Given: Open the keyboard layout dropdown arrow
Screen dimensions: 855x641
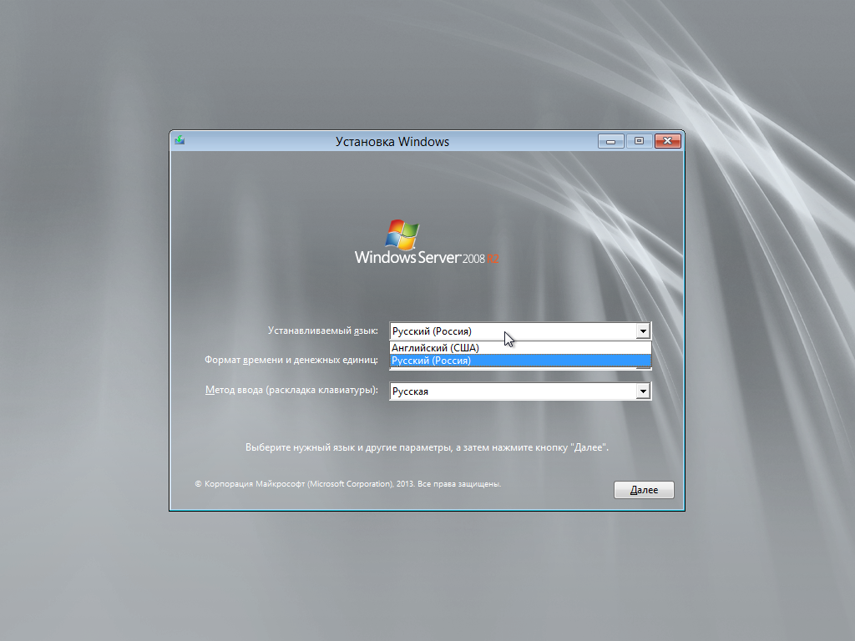Looking at the screenshot, I should (x=643, y=391).
